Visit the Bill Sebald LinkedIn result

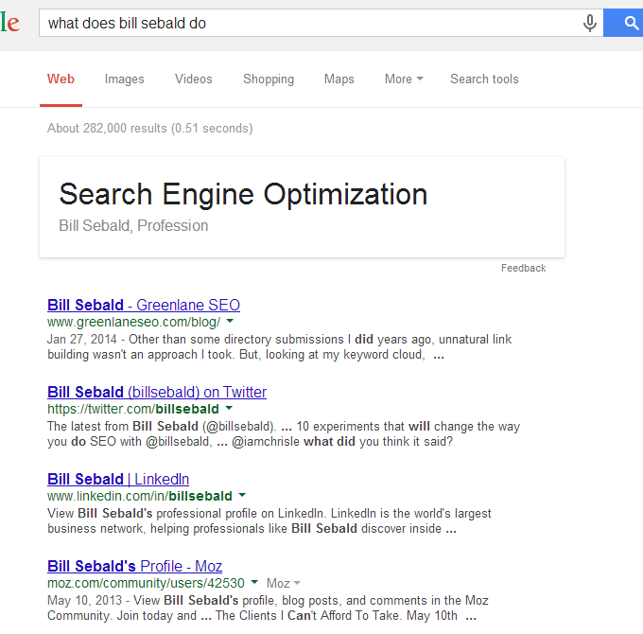pyautogui.click(x=118, y=479)
